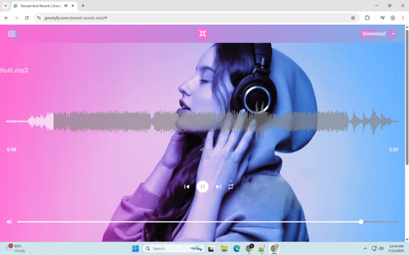Adjust the volume slider handle
The height and width of the screenshot is (255, 409).
point(361,222)
